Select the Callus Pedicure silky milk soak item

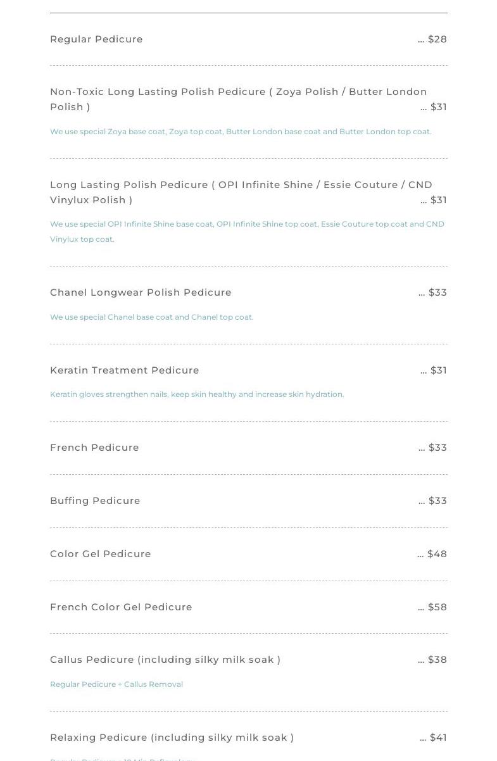pos(165,660)
